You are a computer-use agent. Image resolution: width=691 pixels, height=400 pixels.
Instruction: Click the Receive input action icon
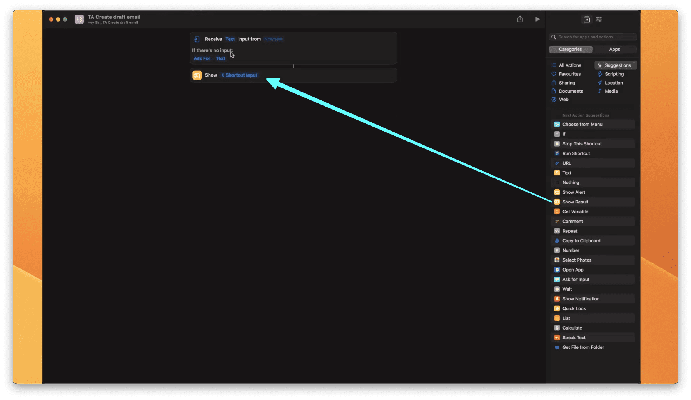(x=197, y=39)
